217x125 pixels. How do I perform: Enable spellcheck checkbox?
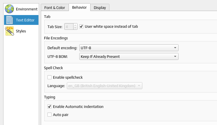[49, 77]
